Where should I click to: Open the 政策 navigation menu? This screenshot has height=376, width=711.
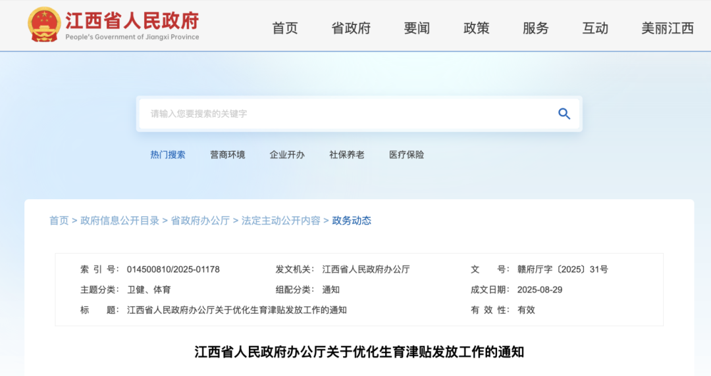point(476,28)
